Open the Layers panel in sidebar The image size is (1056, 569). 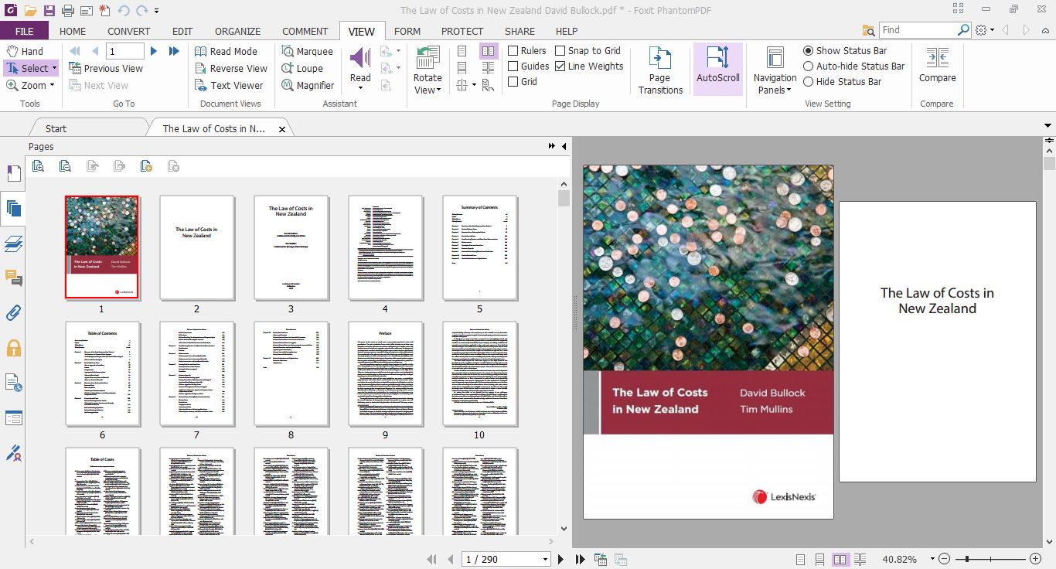tap(13, 244)
